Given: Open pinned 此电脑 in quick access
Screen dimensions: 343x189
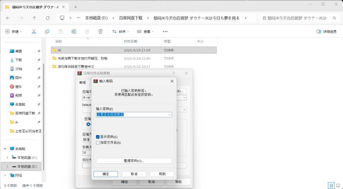Looking at the screenshot, I should (x=20, y=104).
